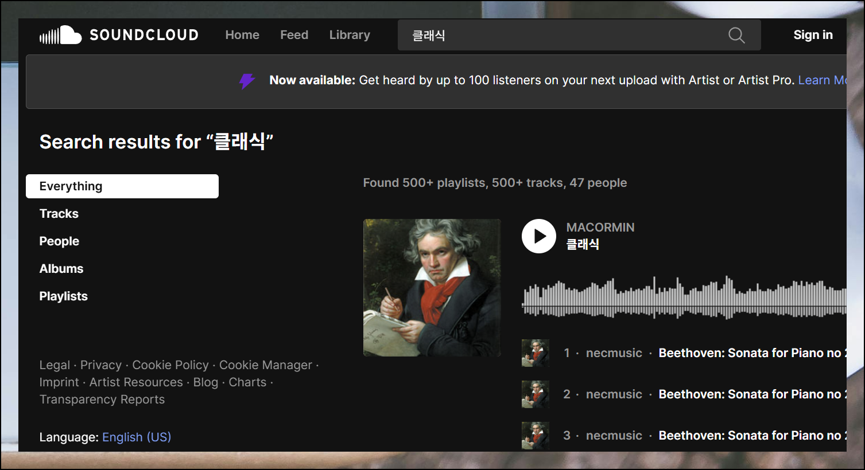Open the Cookie Manager link
This screenshot has height=470, width=865.
pyautogui.click(x=266, y=365)
